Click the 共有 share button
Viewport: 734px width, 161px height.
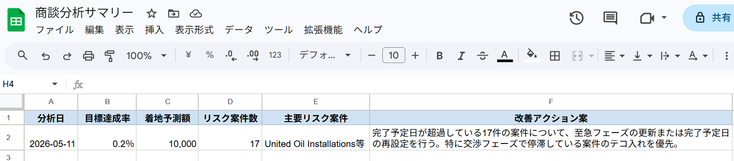[x=711, y=17]
